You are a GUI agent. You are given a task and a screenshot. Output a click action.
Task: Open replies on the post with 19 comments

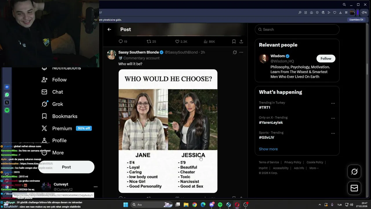pos(123,42)
